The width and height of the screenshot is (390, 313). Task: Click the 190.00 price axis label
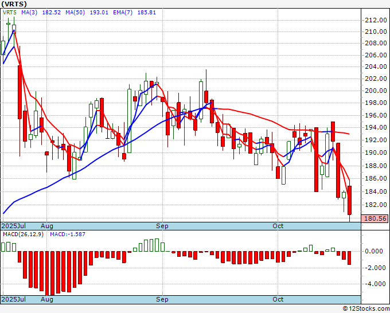(x=376, y=152)
